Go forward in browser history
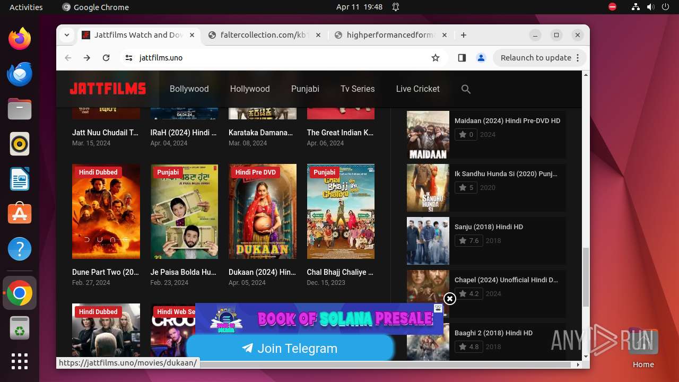This screenshot has height=382, width=679. coord(87,58)
